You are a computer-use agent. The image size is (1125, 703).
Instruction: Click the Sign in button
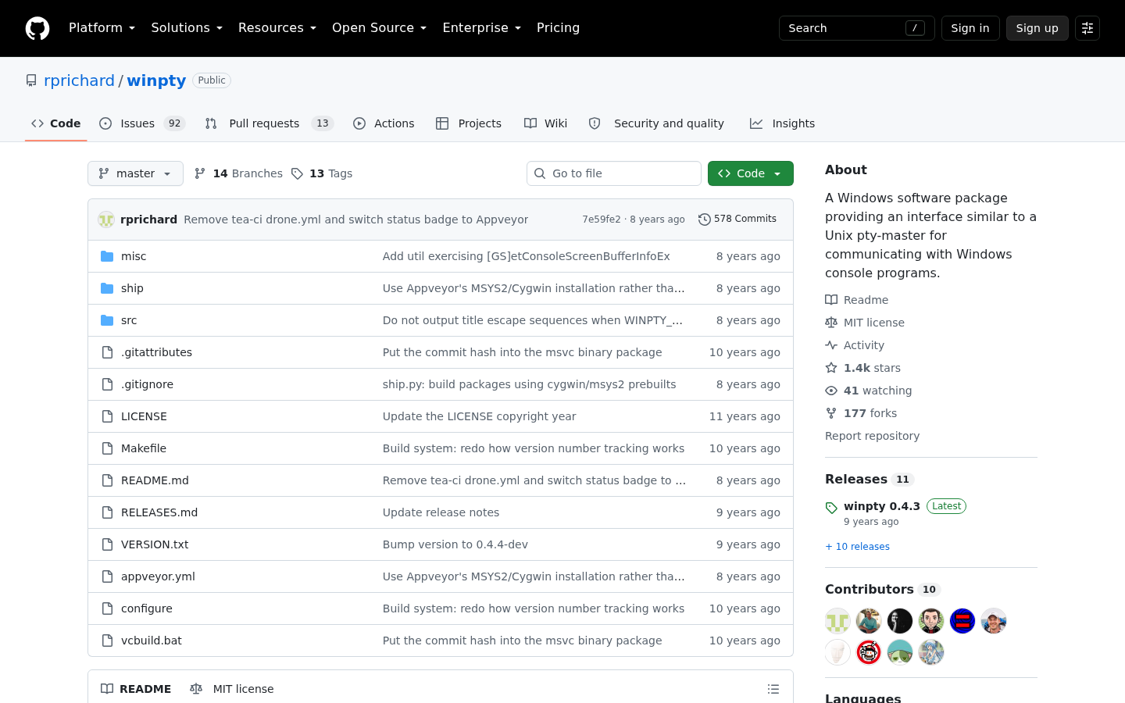tap(970, 28)
